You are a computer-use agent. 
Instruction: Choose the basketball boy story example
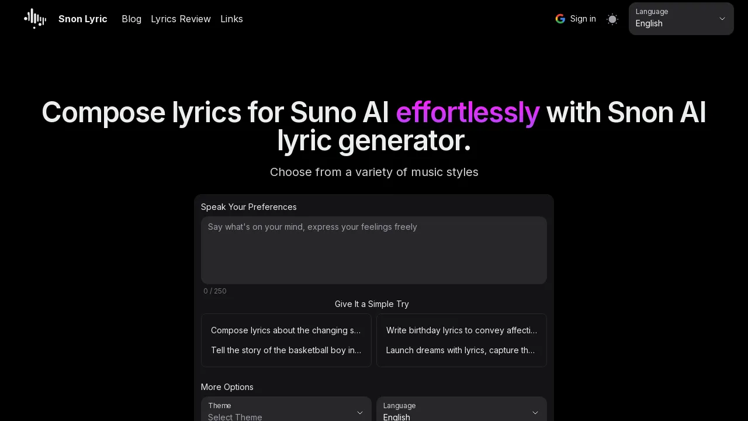point(286,350)
